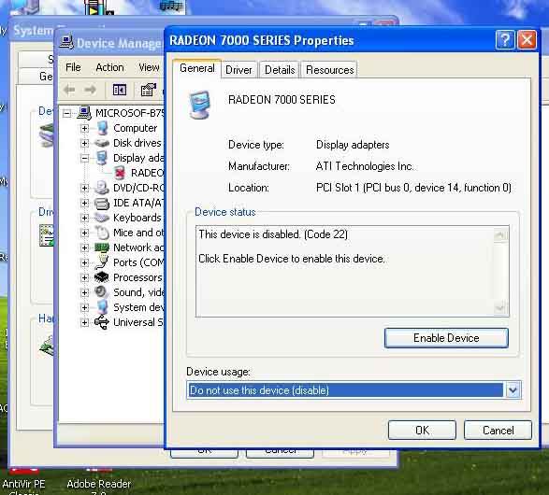Click the Keyboards icon
The height and width of the screenshot is (495, 549).
102,218
